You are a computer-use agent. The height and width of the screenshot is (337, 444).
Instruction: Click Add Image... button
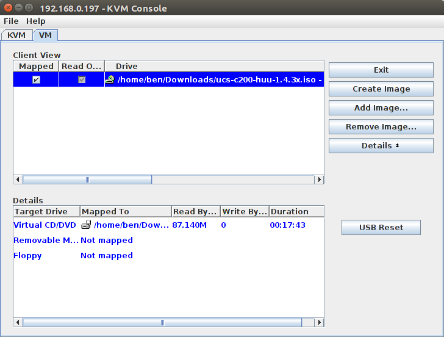[381, 108]
